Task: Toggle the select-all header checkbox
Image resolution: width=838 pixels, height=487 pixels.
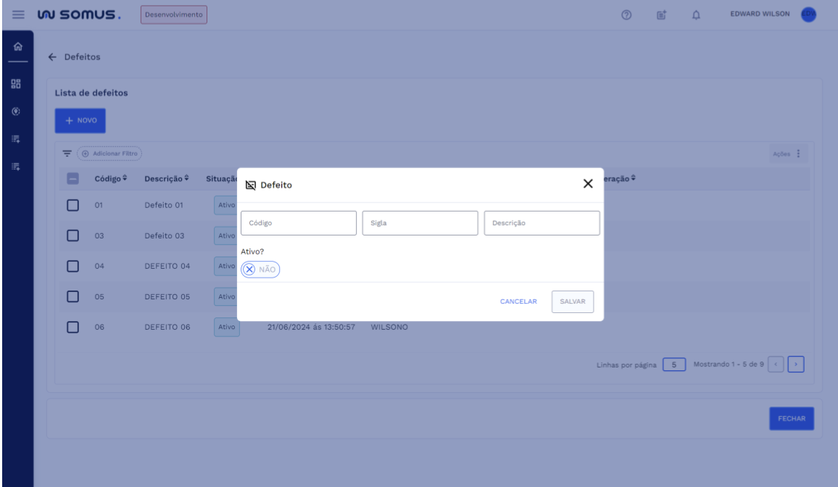Action: click(72, 179)
